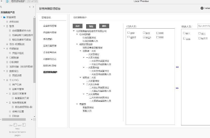This screenshot has height=138, width=210.
Task: Select 客服人员 in the organization tree
Action: [x=87, y=111]
